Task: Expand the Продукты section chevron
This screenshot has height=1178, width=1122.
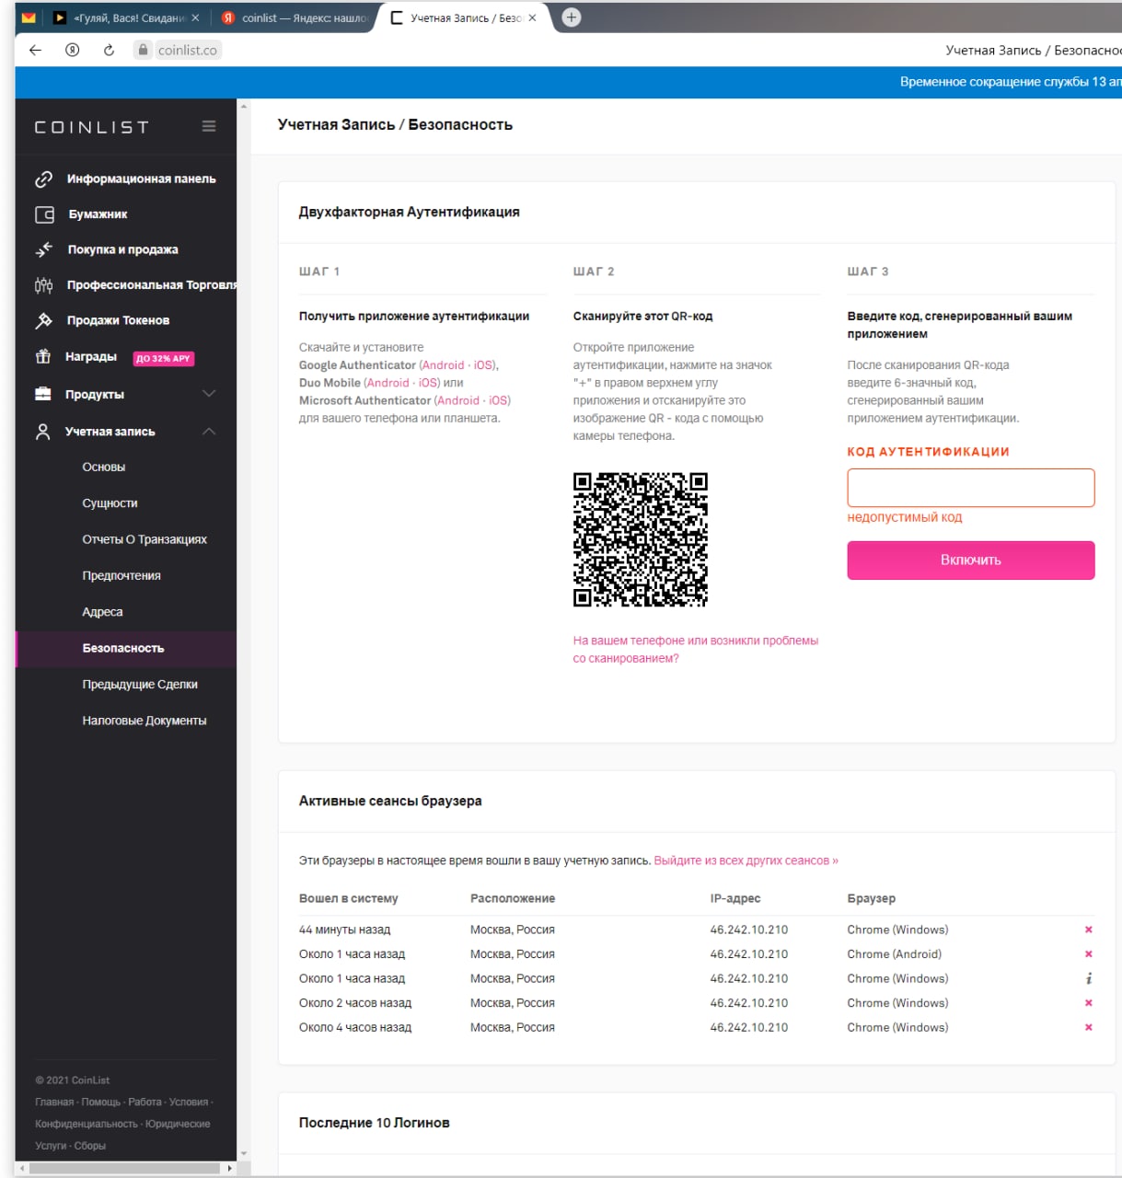Action: click(x=209, y=394)
